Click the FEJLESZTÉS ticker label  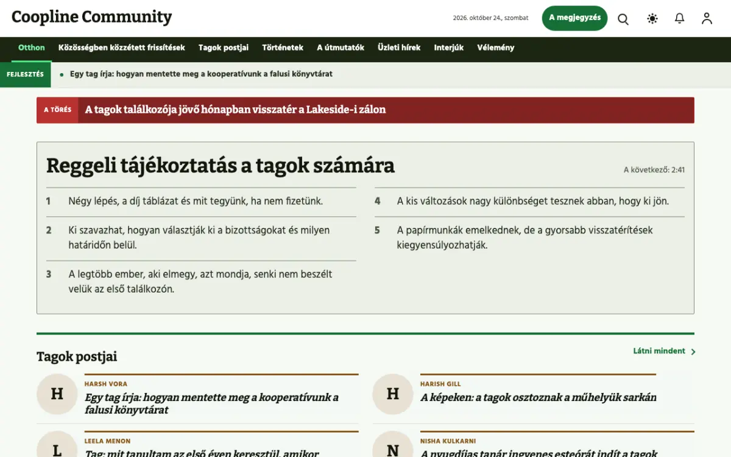[x=25, y=74]
